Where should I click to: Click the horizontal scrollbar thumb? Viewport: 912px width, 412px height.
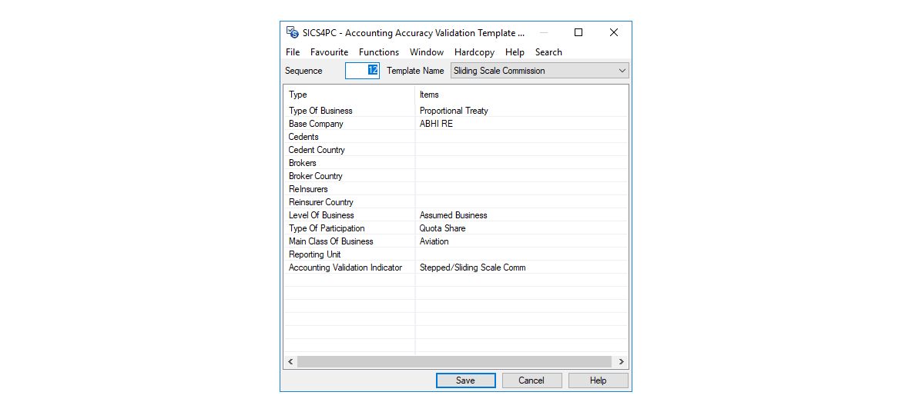[454, 361]
